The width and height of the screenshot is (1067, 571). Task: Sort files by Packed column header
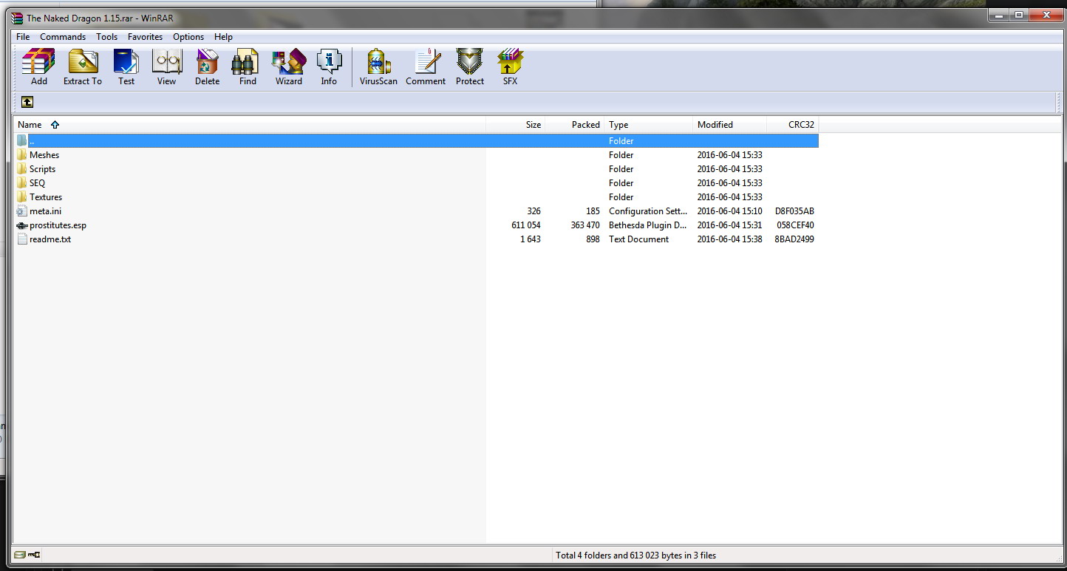[575, 125]
